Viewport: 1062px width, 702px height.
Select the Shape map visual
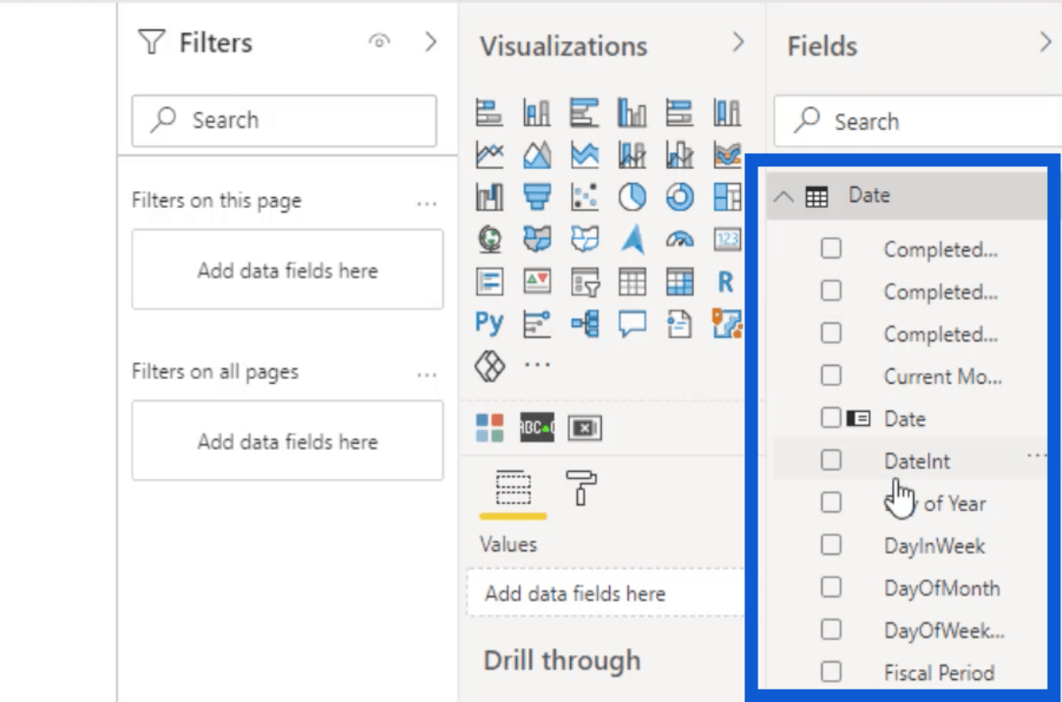coord(584,239)
